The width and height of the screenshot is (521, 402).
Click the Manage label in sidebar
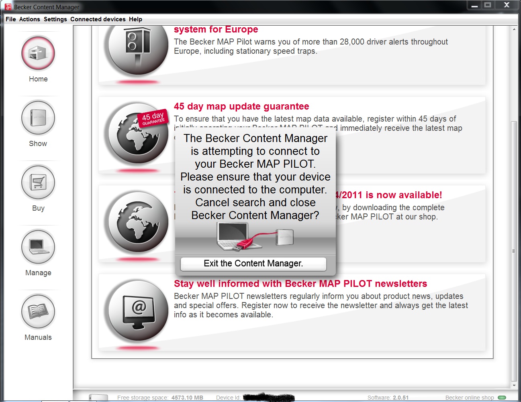(x=38, y=273)
